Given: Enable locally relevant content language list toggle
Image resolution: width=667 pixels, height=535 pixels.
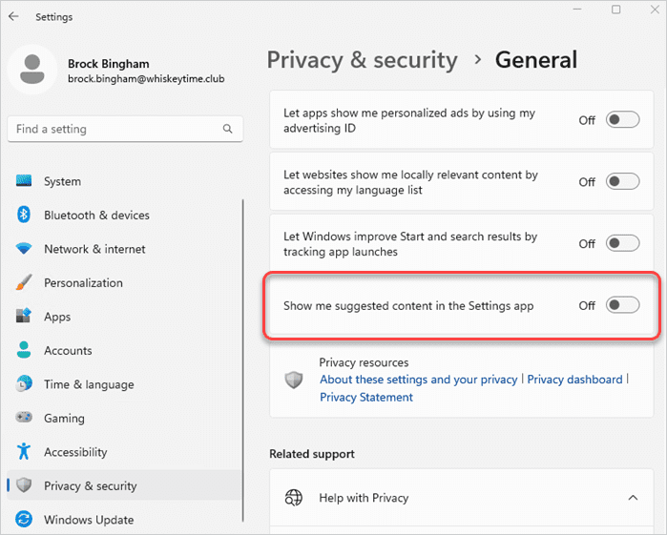Looking at the screenshot, I should point(622,182).
